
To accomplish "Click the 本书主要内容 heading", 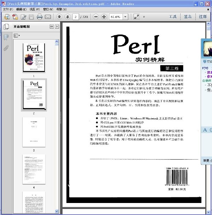I will click(106, 114).
